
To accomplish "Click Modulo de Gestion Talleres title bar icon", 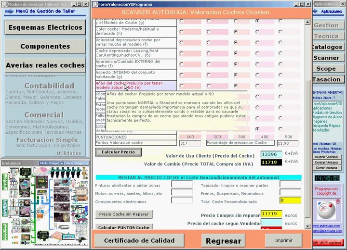I will tap(4, 4).
